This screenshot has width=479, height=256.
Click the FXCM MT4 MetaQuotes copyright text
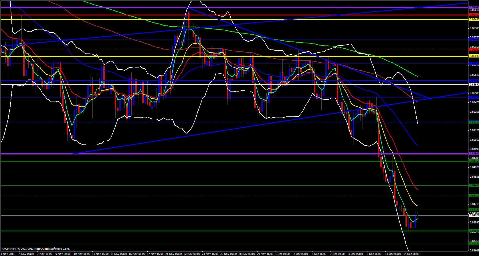pyautogui.click(x=36, y=249)
